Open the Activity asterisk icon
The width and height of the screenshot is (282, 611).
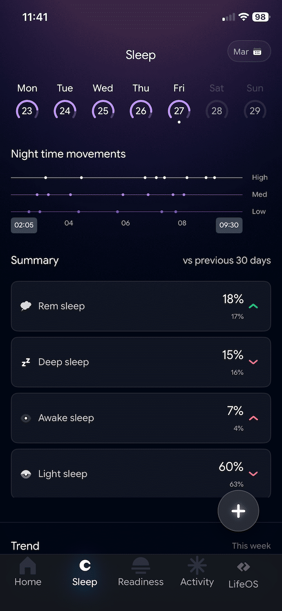[197, 565]
